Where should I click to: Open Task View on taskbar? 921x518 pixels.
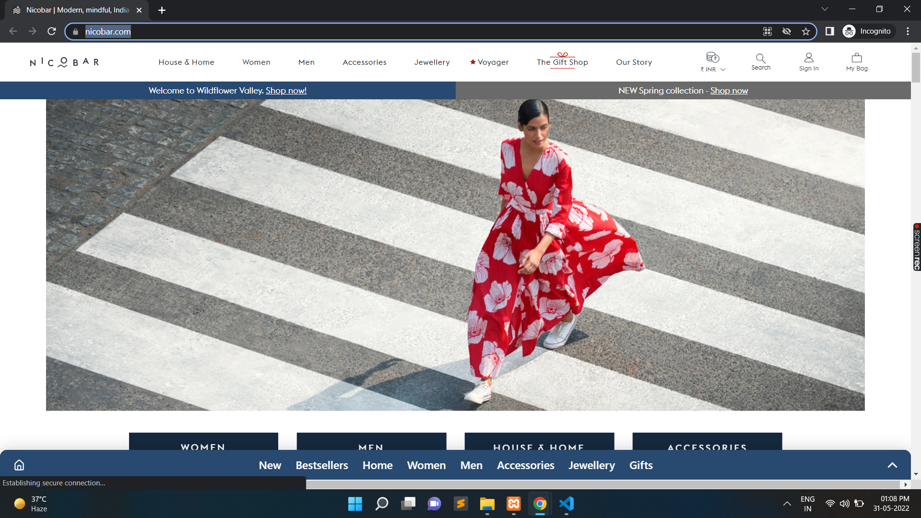click(x=408, y=504)
